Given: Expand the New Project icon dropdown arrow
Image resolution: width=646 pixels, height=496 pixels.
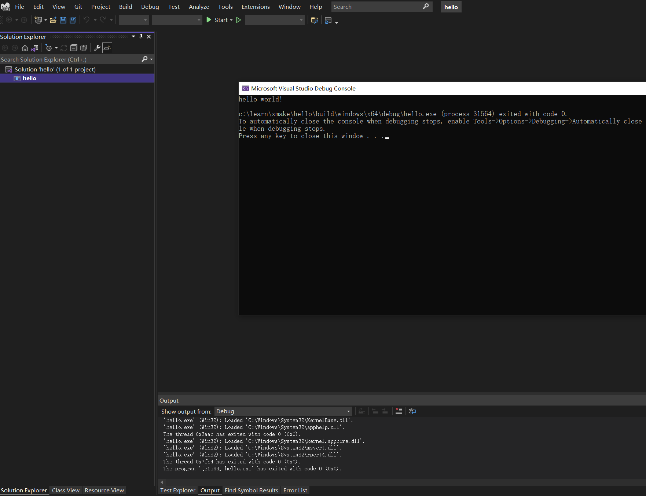Looking at the screenshot, I should coord(45,20).
